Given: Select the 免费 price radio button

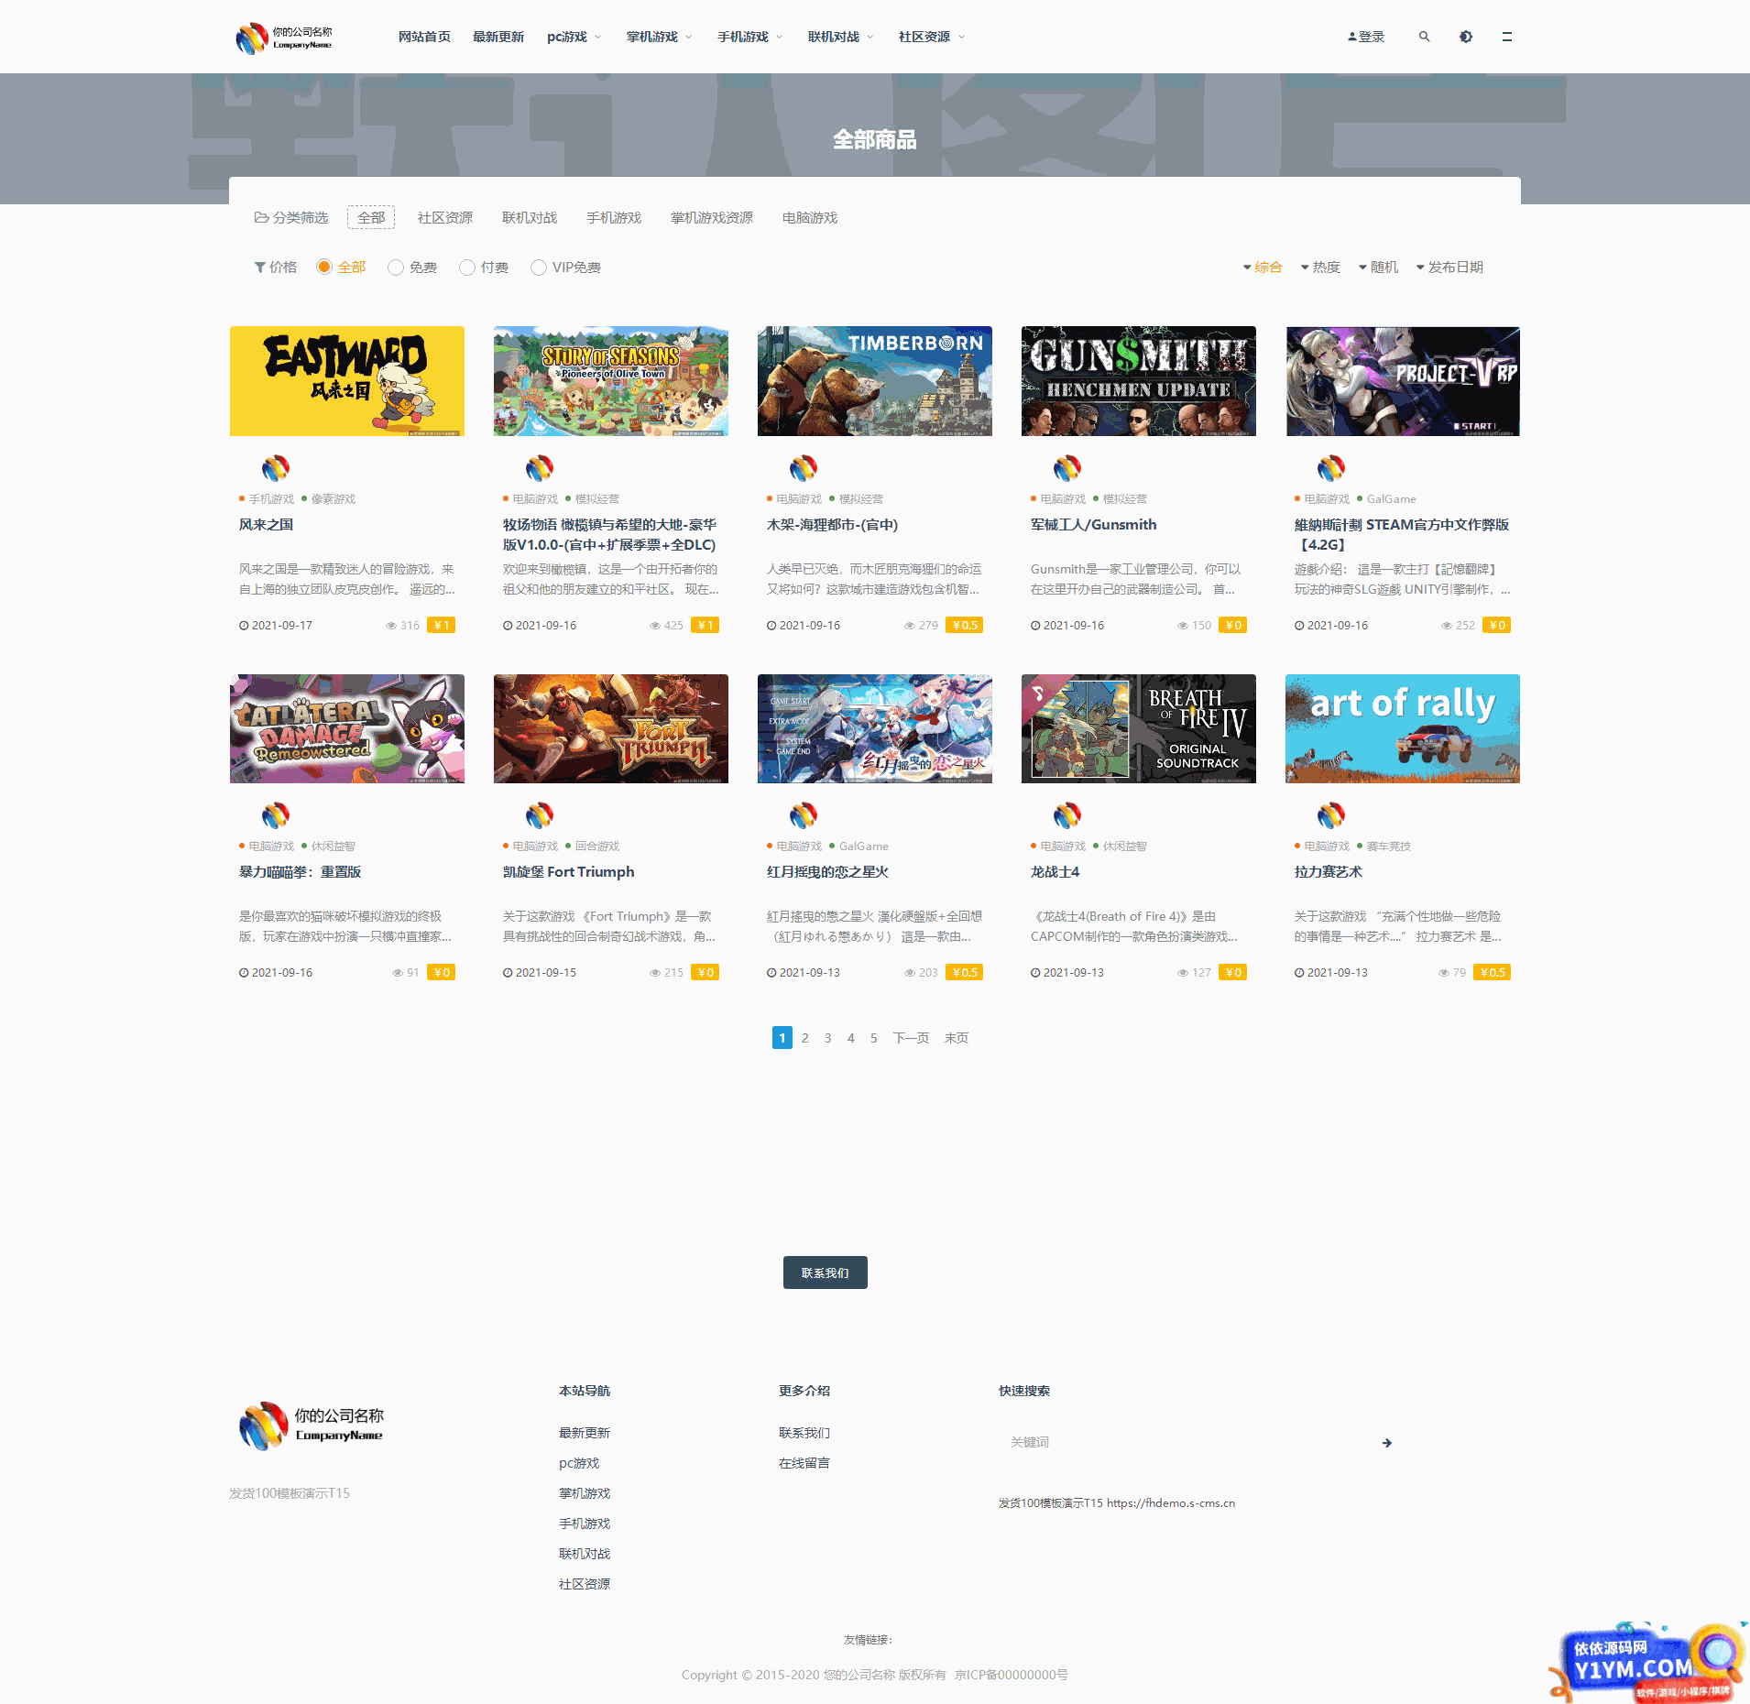Looking at the screenshot, I should tap(396, 268).
